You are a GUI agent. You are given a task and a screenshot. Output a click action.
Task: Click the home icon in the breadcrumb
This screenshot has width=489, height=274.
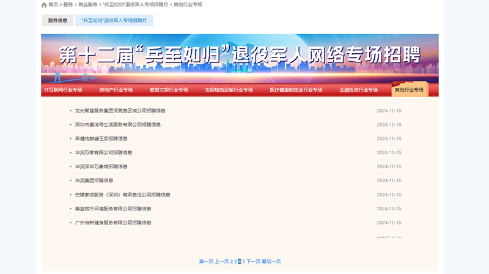44,4
